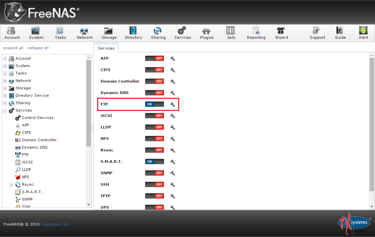Switch on the Dynamic DNS service
This screenshot has width=375, height=237.
(x=155, y=93)
